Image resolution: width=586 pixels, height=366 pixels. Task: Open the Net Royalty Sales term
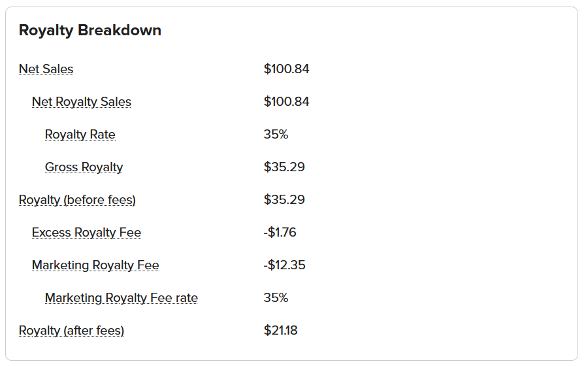pyautogui.click(x=82, y=102)
